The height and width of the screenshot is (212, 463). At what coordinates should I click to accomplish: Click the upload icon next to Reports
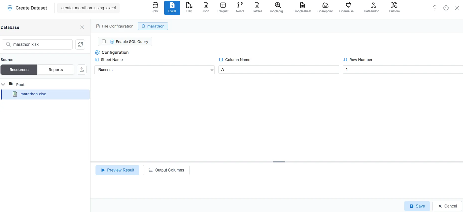pos(82,70)
